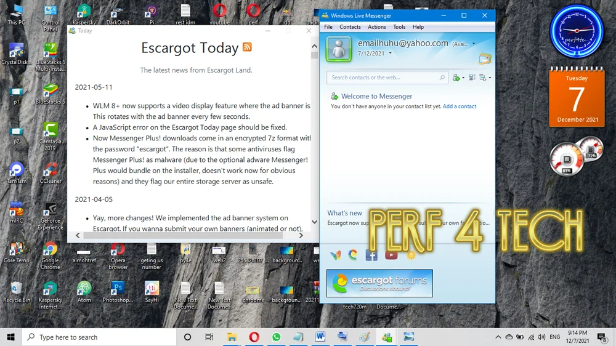The width and height of the screenshot is (616, 346).
Task: Click the Facebook icon in Messenger
Action: point(371,255)
